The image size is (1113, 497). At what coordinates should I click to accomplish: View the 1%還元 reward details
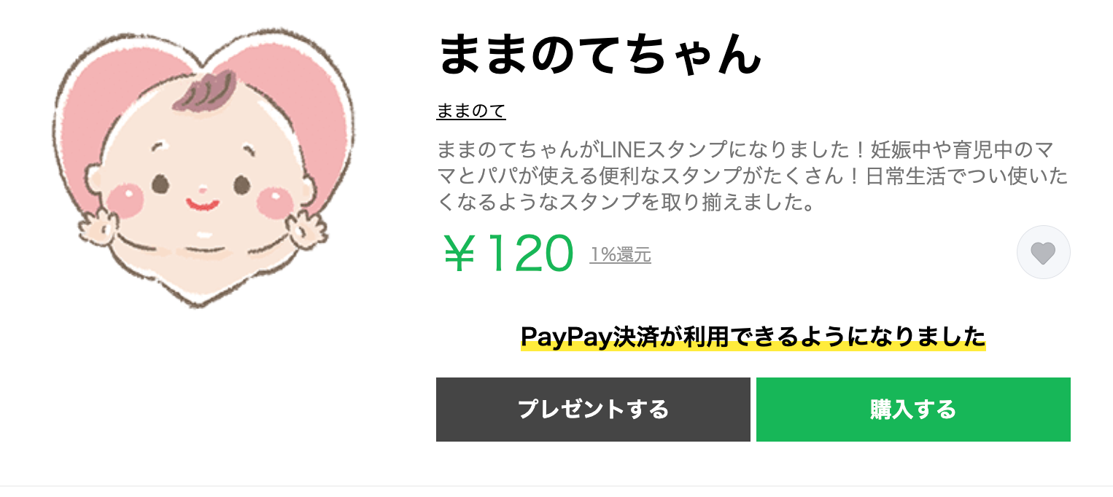tap(620, 254)
